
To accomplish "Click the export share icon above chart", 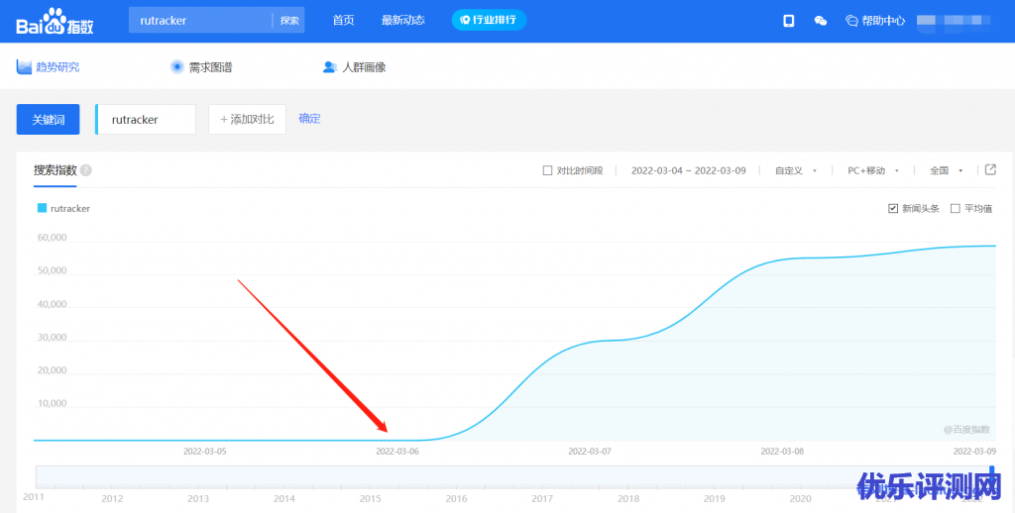I will [989, 169].
